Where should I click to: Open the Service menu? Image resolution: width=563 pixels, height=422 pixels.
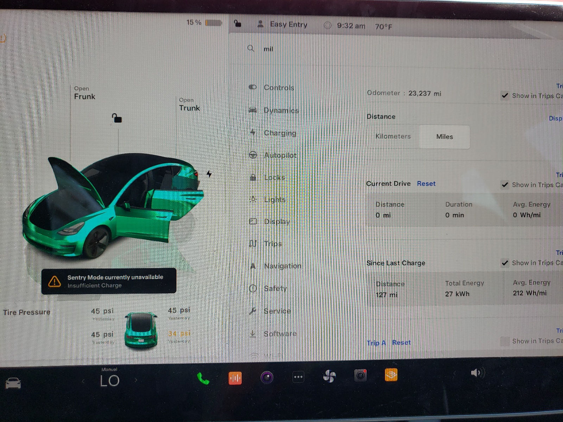click(x=270, y=311)
